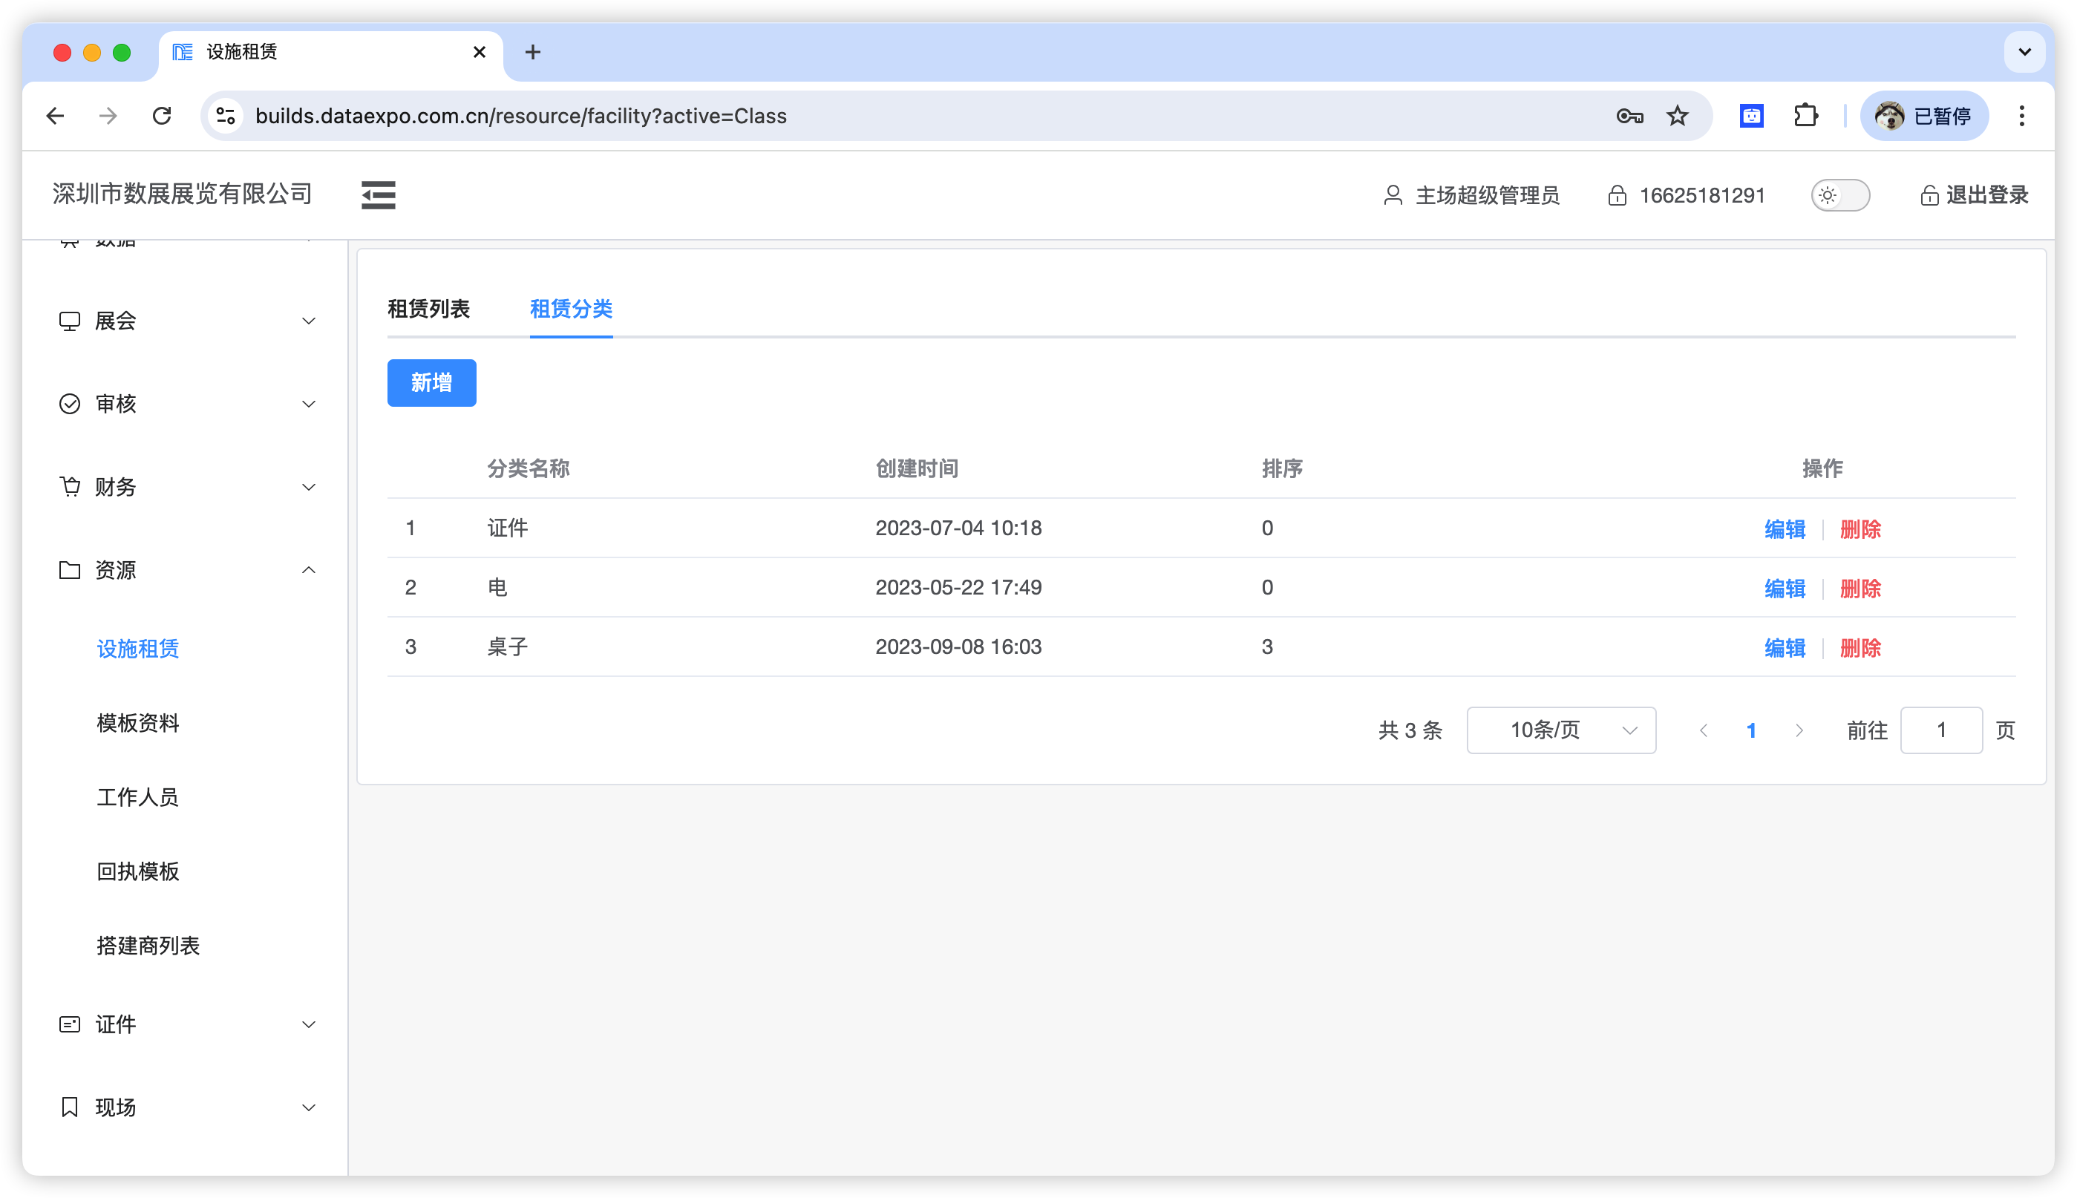Click the browser forward arrow
This screenshot has height=1198, width=2077.
pyautogui.click(x=108, y=116)
